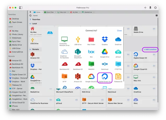
Task: Open the Steves Mac Server tile
Action: coord(119,102)
